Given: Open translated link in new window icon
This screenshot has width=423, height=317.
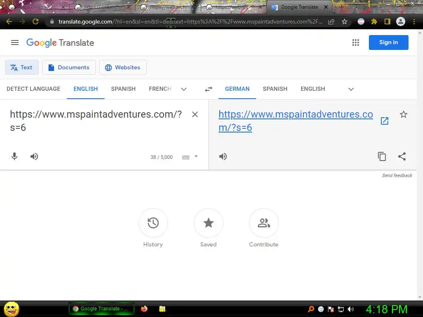Looking at the screenshot, I should click(385, 121).
